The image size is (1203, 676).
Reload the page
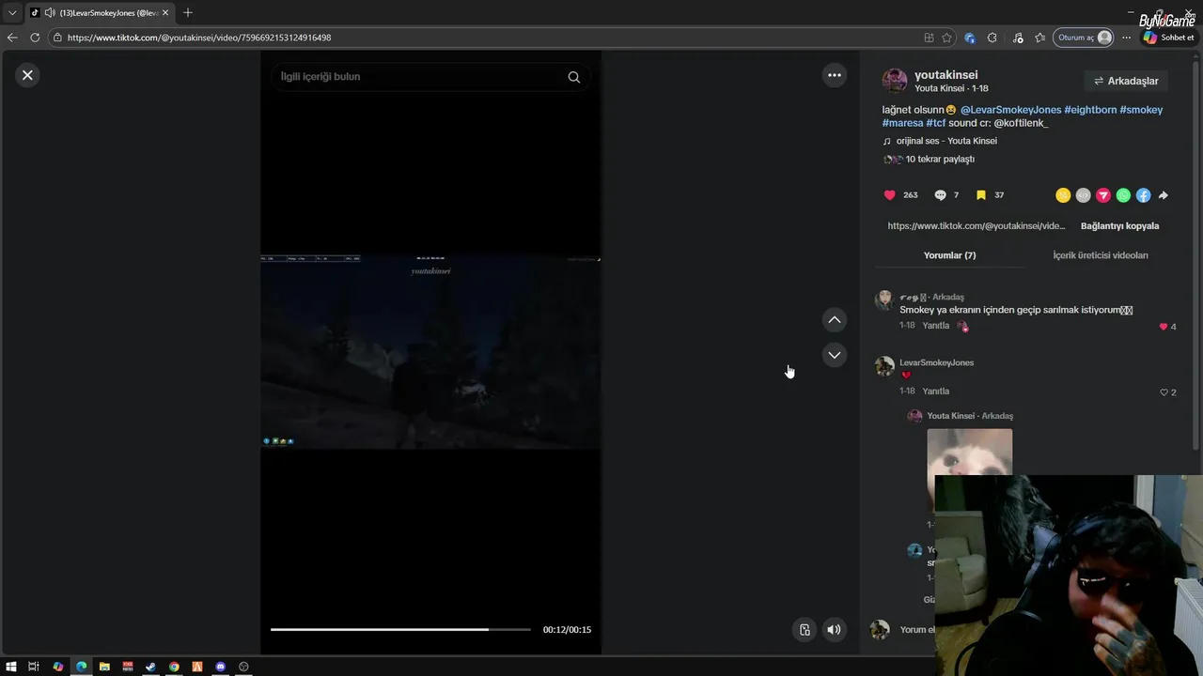pyautogui.click(x=35, y=38)
